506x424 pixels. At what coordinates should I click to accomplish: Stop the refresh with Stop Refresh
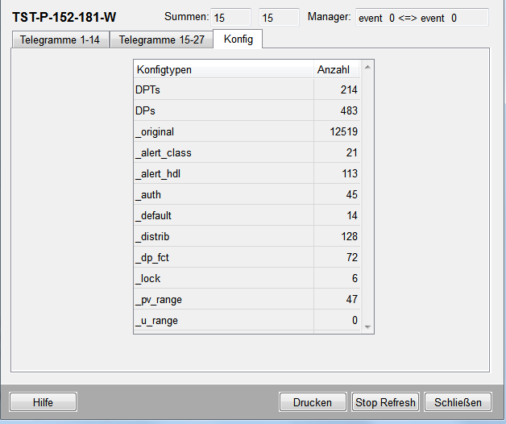(386, 402)
